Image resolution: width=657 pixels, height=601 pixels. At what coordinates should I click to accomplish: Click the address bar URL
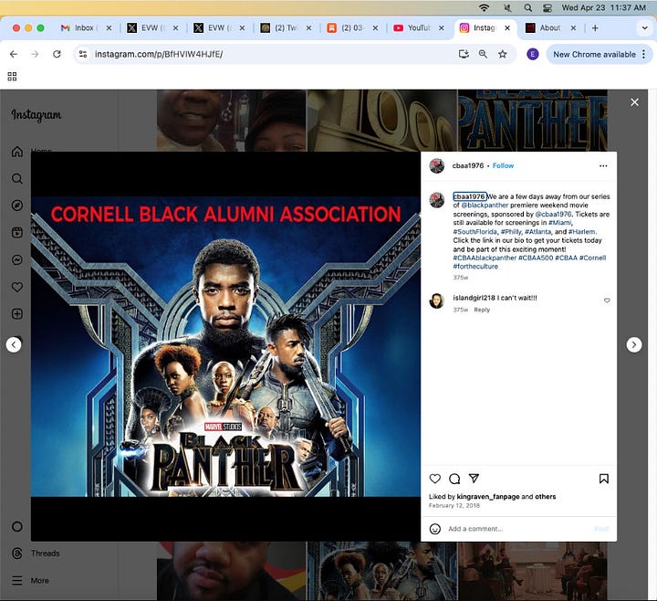(159, 54)
